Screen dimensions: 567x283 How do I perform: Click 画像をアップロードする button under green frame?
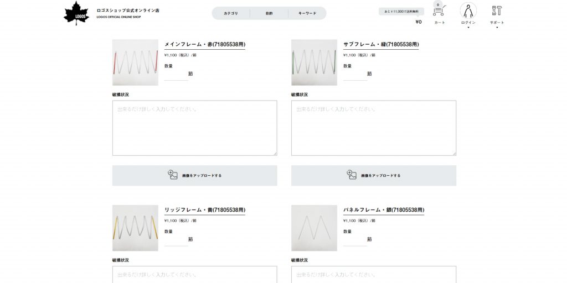(374, 175)
